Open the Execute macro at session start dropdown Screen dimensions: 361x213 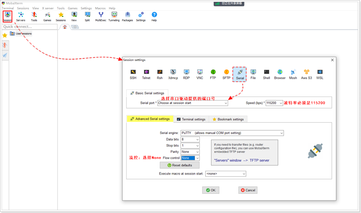click(x=226, y=174)
